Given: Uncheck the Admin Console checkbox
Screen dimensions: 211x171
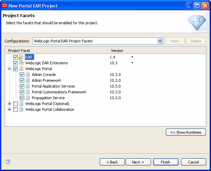Looking at the screenshot, I should point(22,75).
